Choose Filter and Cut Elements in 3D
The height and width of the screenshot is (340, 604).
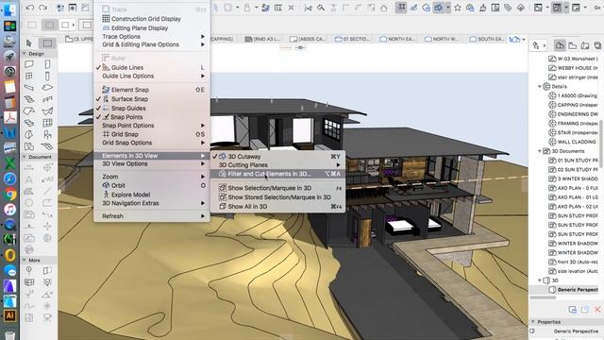[277, 174]
